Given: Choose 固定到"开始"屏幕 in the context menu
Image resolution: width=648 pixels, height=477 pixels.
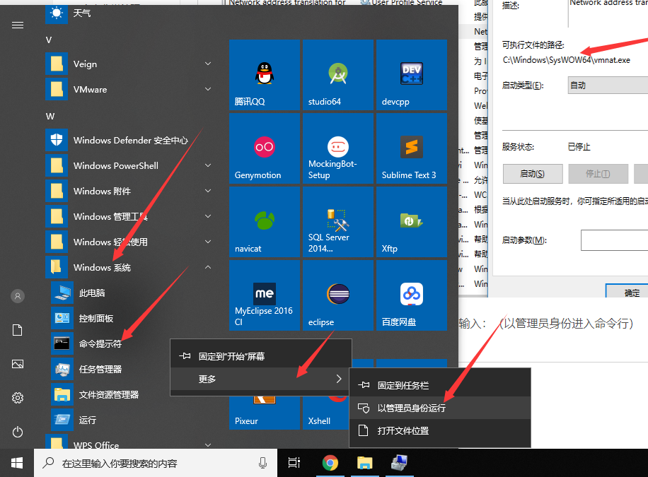Looking at the screenshot, I should click(261, 356).
